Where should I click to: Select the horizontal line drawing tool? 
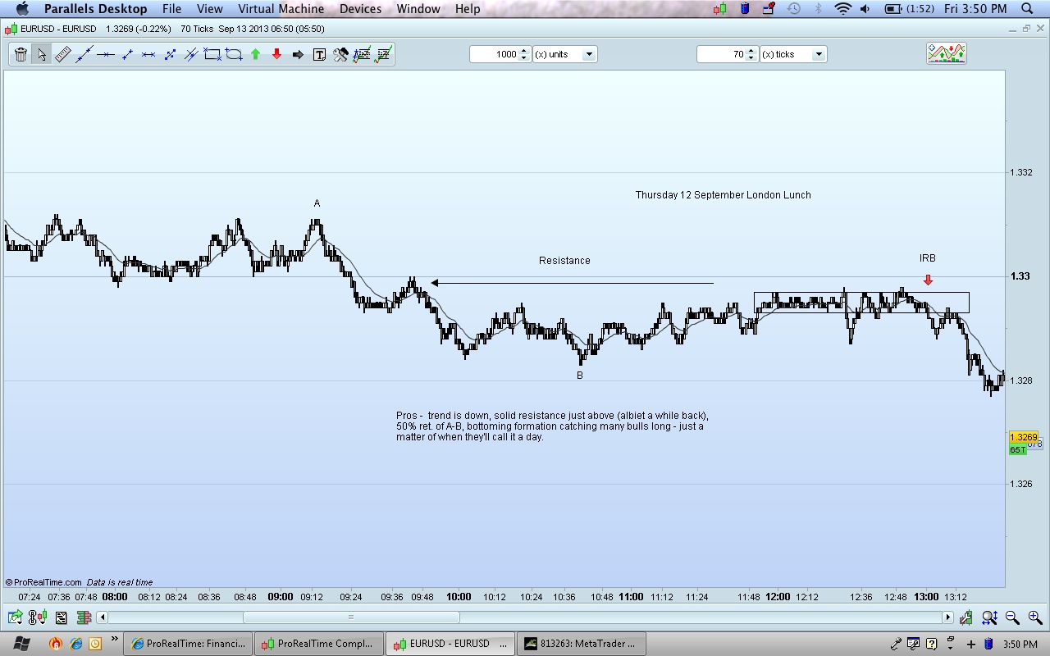(x=105, y=54)
